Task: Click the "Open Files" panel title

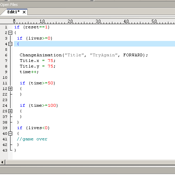Action: click(x=9, y=5)
